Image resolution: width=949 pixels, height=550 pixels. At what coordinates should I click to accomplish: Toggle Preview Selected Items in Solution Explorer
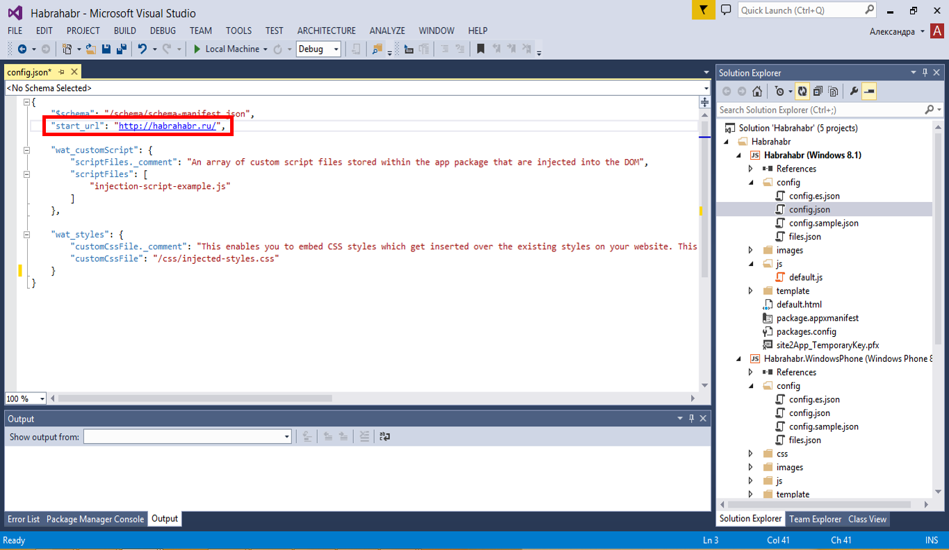(869, 91)
